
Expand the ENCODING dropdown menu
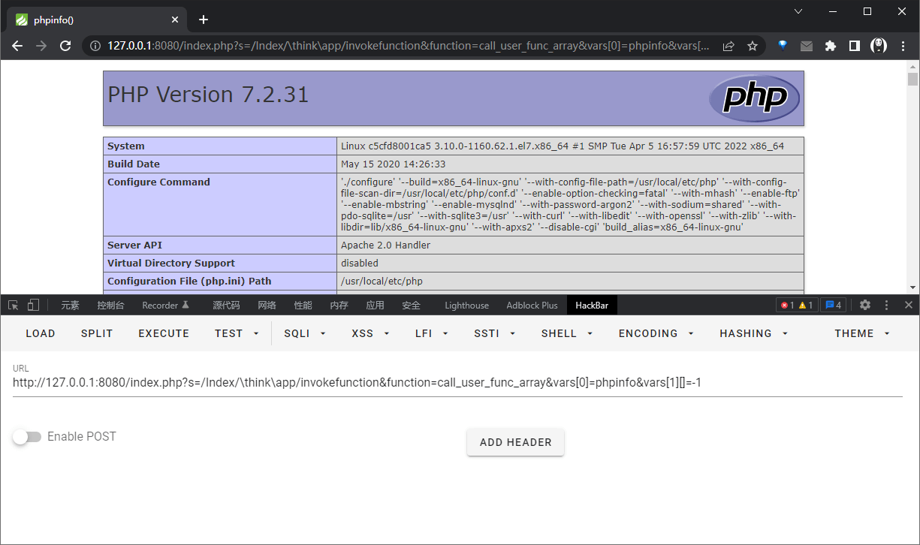(656, 333)
